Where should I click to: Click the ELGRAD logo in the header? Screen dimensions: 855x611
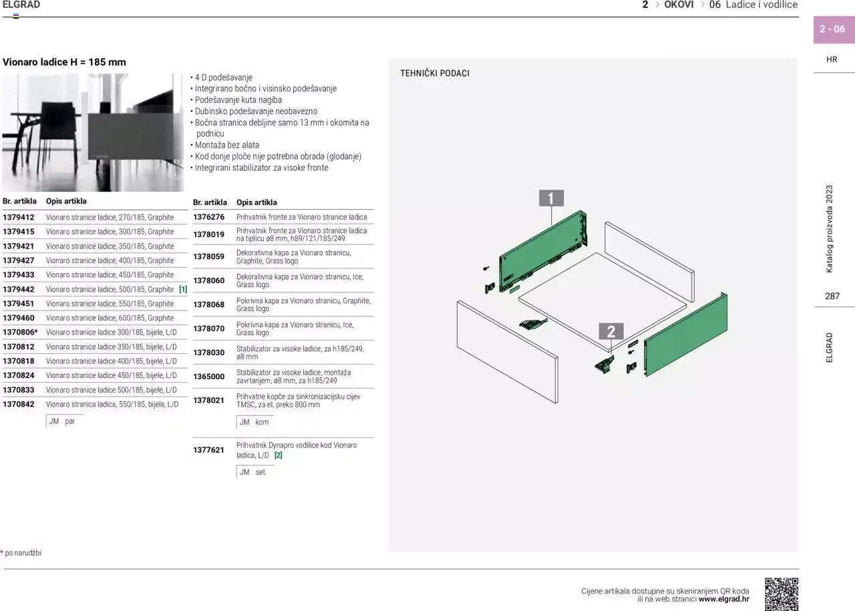(x=21, y=4)
